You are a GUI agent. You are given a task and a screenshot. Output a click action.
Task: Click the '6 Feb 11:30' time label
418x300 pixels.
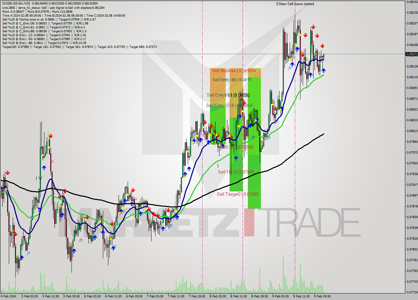tap(113, 296)
